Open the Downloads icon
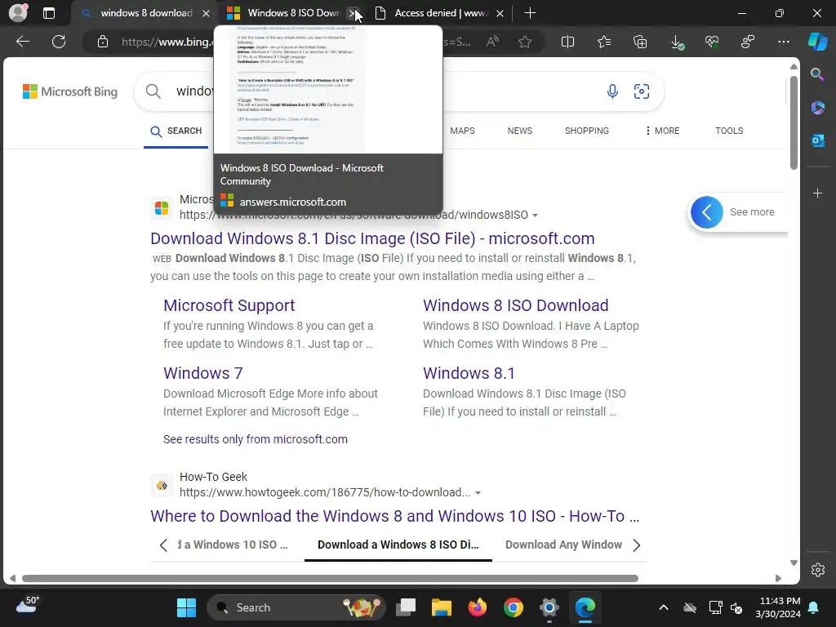The width and height of the screenshot is (836, 627). 677,42
